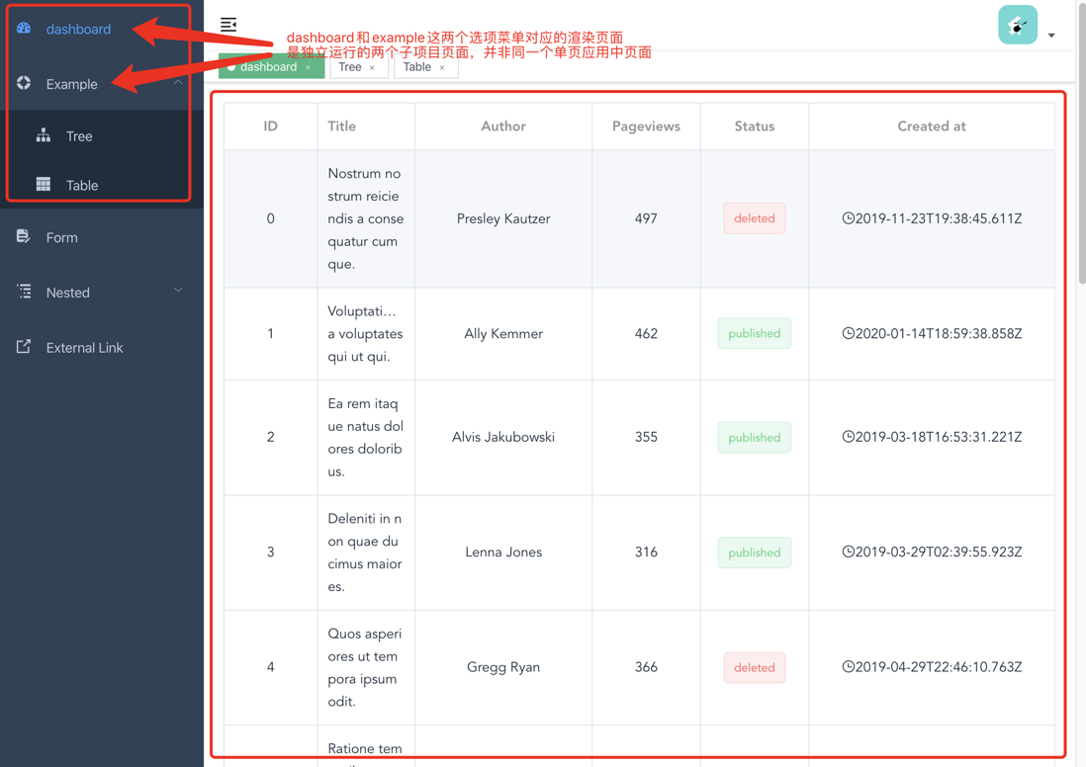The image size is (1086, 767).
Task: Click the Form document icon
Action: 24,236
